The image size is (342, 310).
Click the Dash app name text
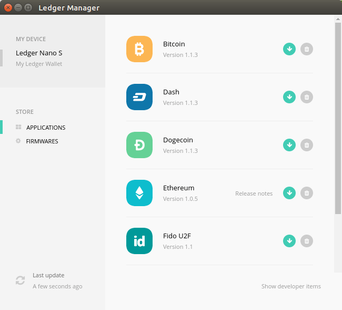(x=171, y=92)
